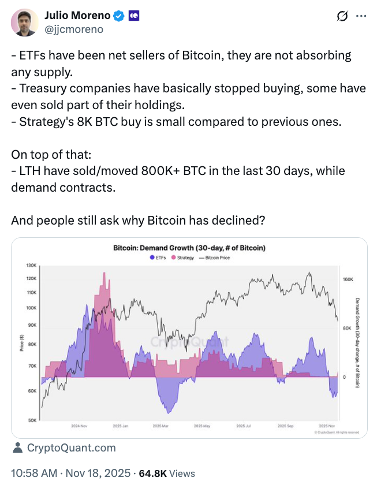Click the purple affiliate badge beside the checkmark
This screenshot has height=489, width=377.
tap(133, 17)
